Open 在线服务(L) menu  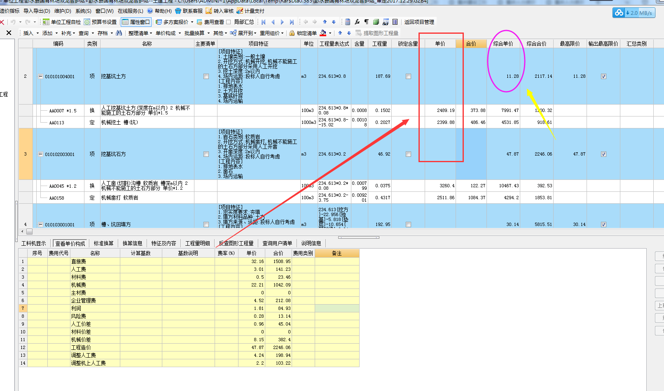click(131, 11)
